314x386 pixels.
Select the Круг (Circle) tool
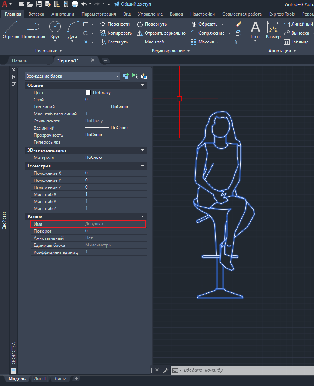[x=55, y=30]
